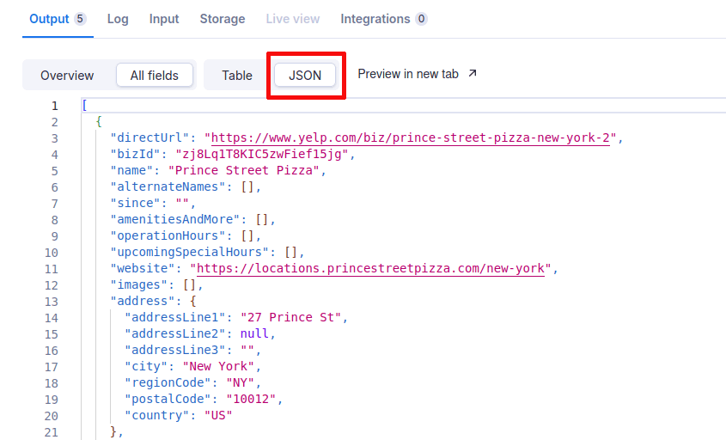Open the Input tab
Image resolution: width=726 pixels, height=440 pixels.
(164, 19)
